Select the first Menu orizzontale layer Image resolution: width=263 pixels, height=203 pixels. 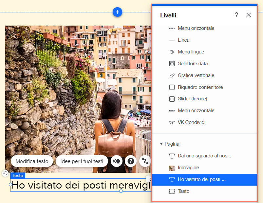(204, 28)
